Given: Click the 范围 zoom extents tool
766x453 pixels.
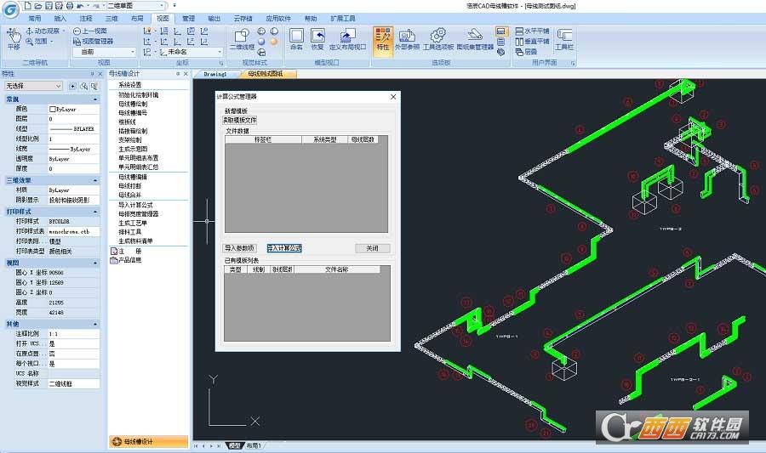Looking at the screenshot, I should click(37, 42).
